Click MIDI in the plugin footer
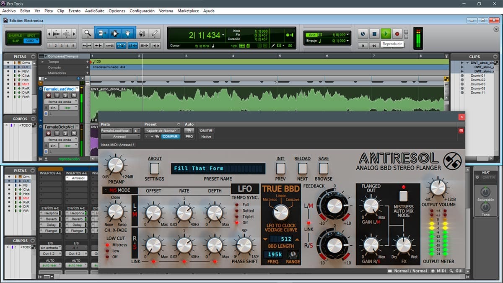The image size is (503, 283). pos(438,271)
